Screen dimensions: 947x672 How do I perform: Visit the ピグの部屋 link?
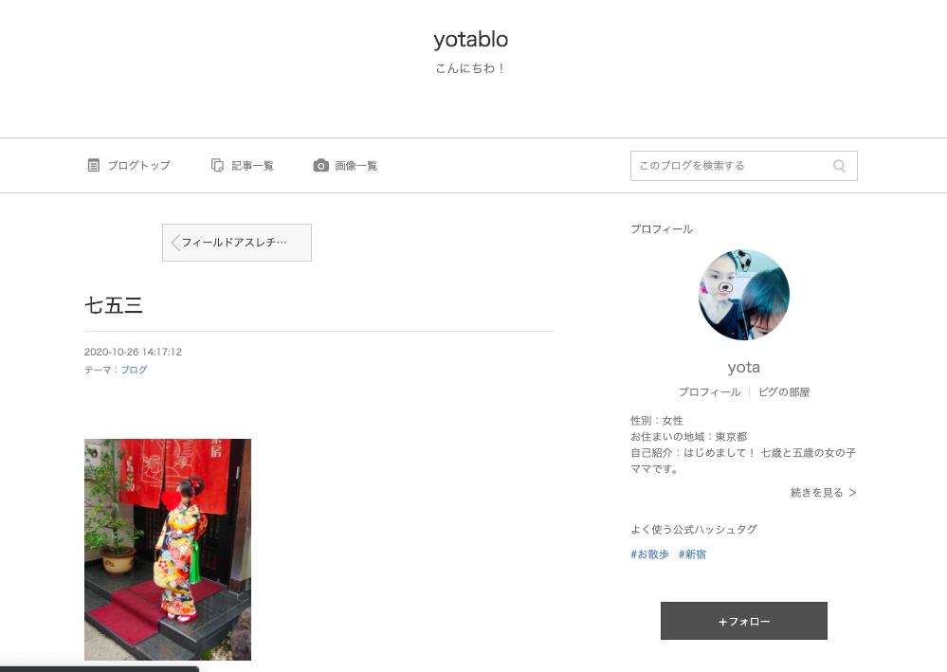coord(783,391)
